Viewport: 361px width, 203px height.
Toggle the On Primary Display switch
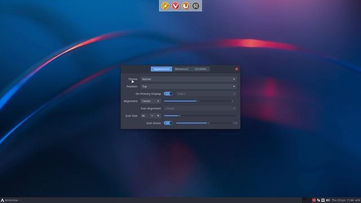coord(168,94)
